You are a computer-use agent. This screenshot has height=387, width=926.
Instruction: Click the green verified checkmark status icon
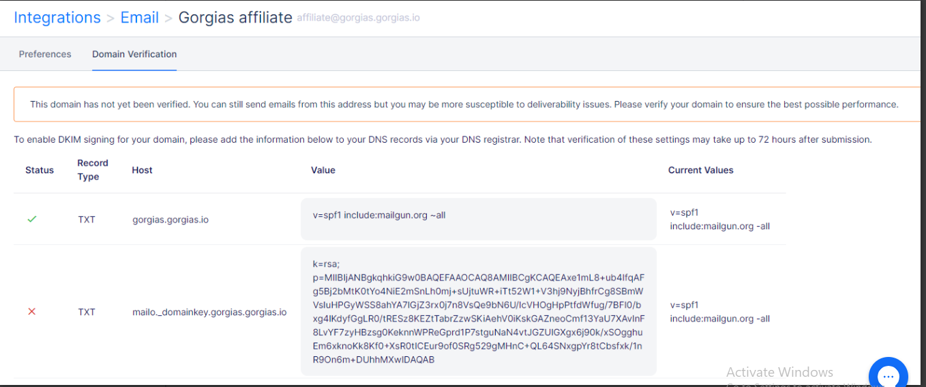pos(31,219)
